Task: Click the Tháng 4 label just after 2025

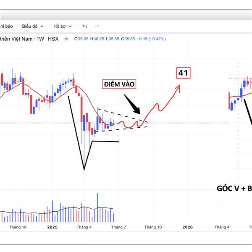Action: (84, 227)
